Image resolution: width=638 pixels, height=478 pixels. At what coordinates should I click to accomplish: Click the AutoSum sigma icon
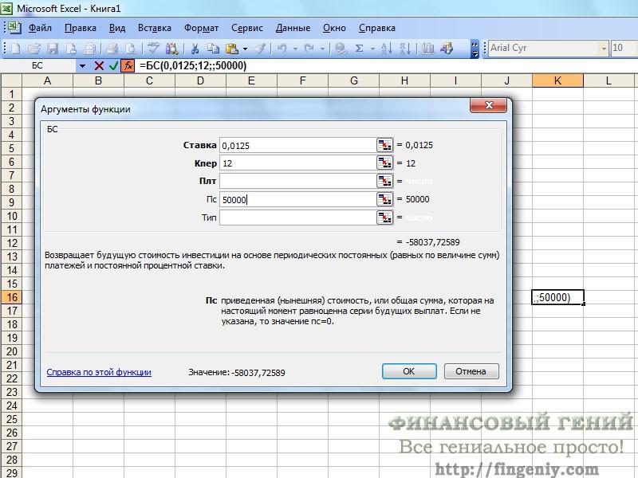coord(360,49)
